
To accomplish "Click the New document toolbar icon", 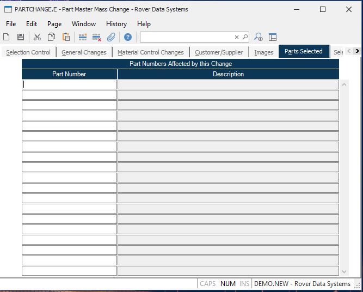I will (x=7, y=37).
